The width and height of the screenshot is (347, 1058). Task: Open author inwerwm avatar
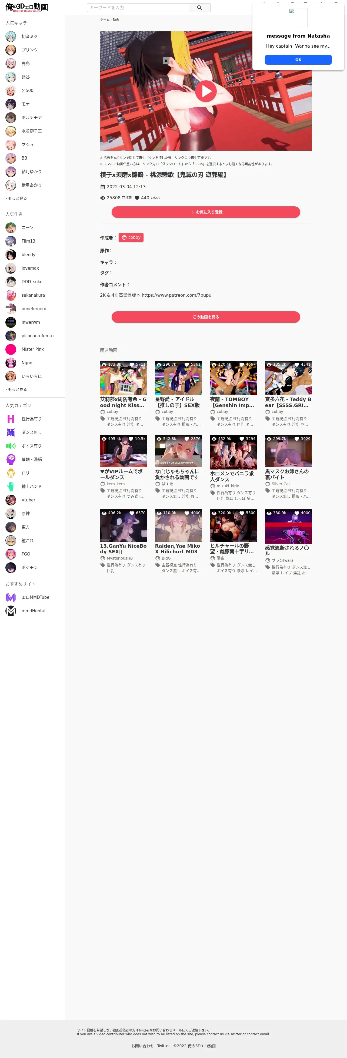pyautogui.click(x=11, y=322)
